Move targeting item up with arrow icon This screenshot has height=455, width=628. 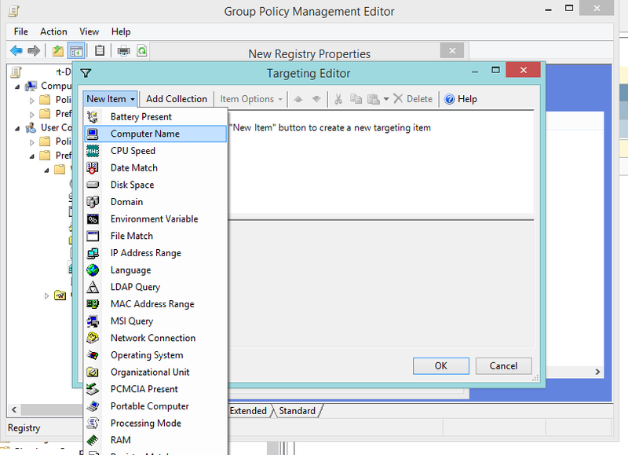[x=299, y=98]
